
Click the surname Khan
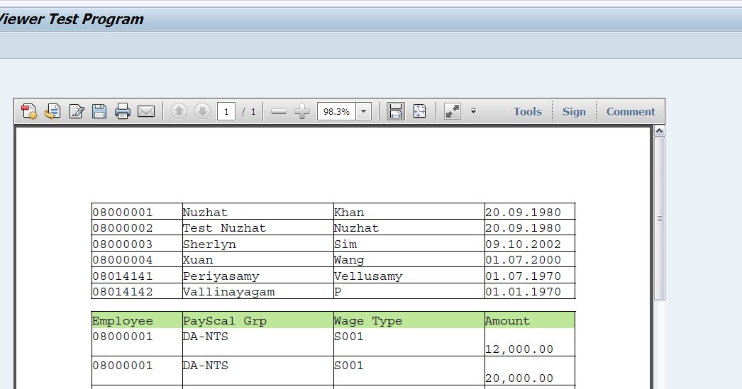pos(349,213)
